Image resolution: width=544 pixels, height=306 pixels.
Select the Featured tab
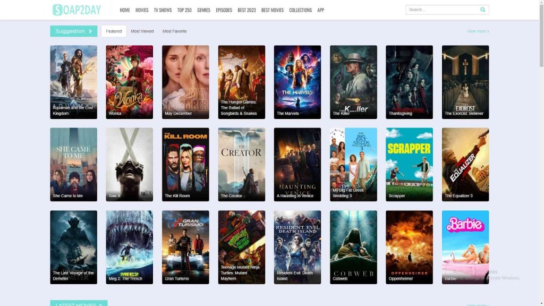click(114, 31)
